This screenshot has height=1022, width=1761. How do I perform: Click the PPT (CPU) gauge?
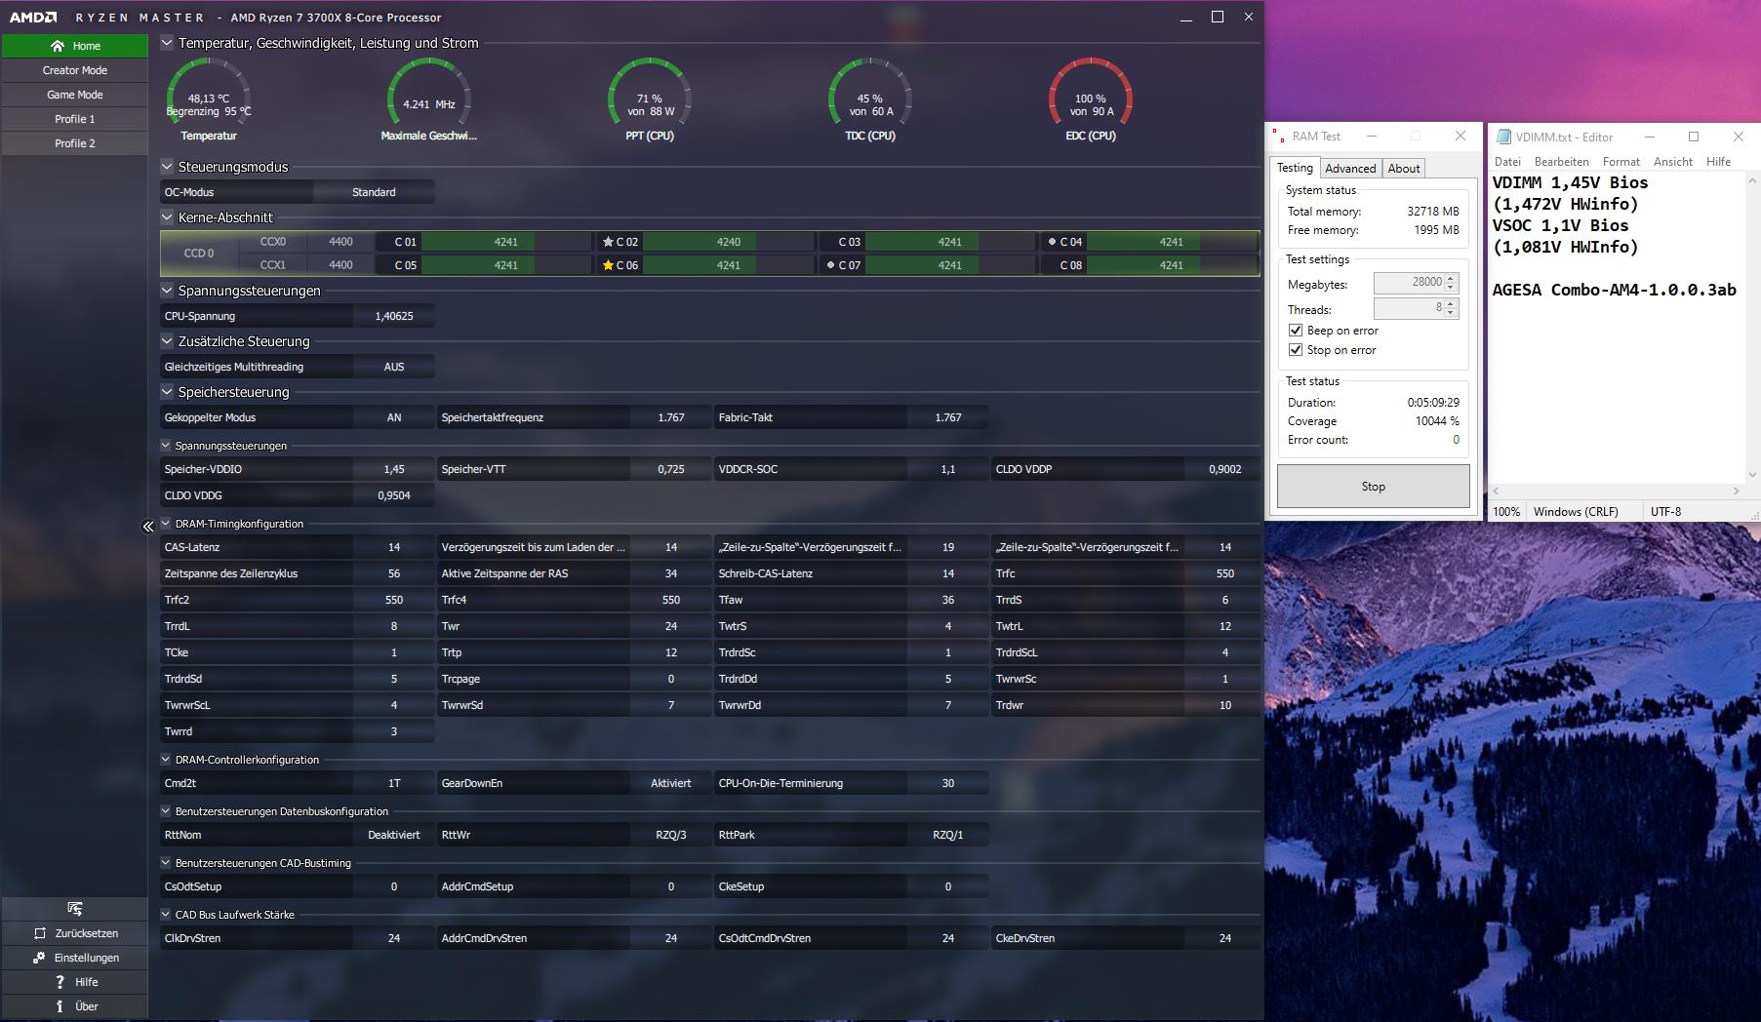[650, 99]
